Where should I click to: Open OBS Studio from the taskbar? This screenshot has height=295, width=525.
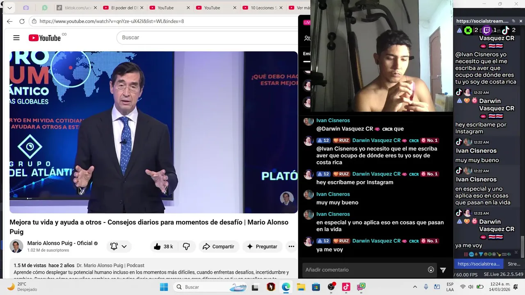331,287
